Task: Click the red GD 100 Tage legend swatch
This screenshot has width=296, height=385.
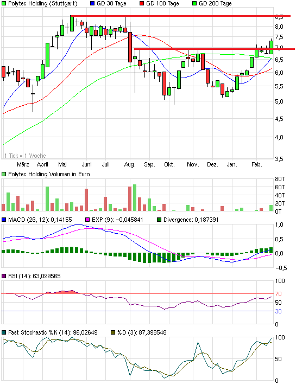Action: (x=142, y=3)
